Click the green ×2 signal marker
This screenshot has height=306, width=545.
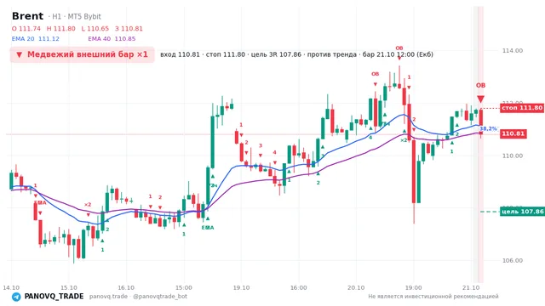point(404,140)
